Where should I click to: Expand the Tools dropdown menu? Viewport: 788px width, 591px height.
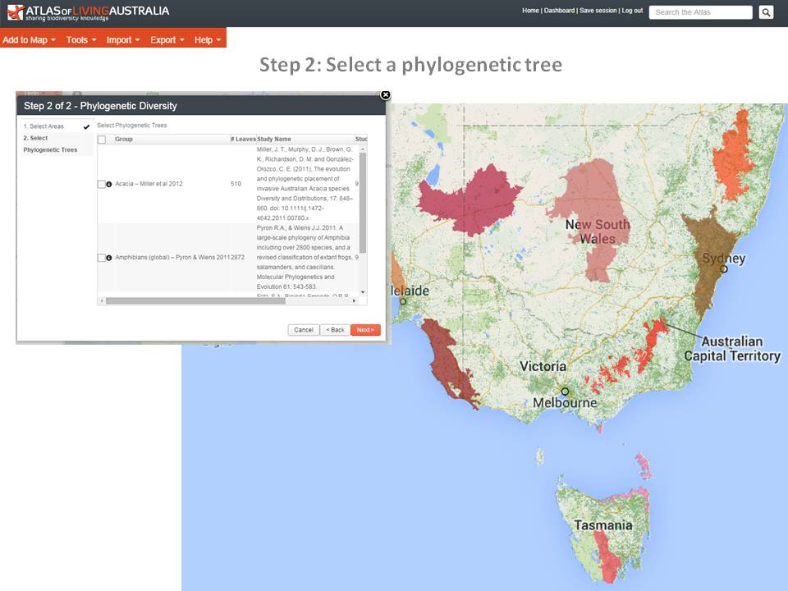coord(81,39)
